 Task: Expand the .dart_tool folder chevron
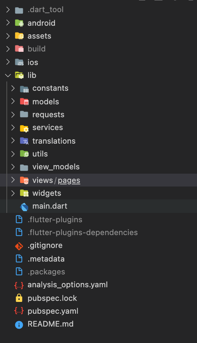coord(8,10)
